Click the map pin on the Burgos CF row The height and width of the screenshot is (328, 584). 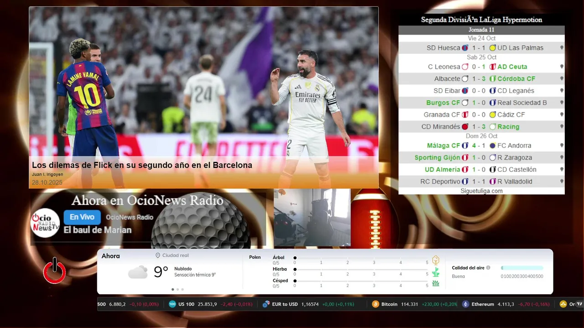coord(562,103)
